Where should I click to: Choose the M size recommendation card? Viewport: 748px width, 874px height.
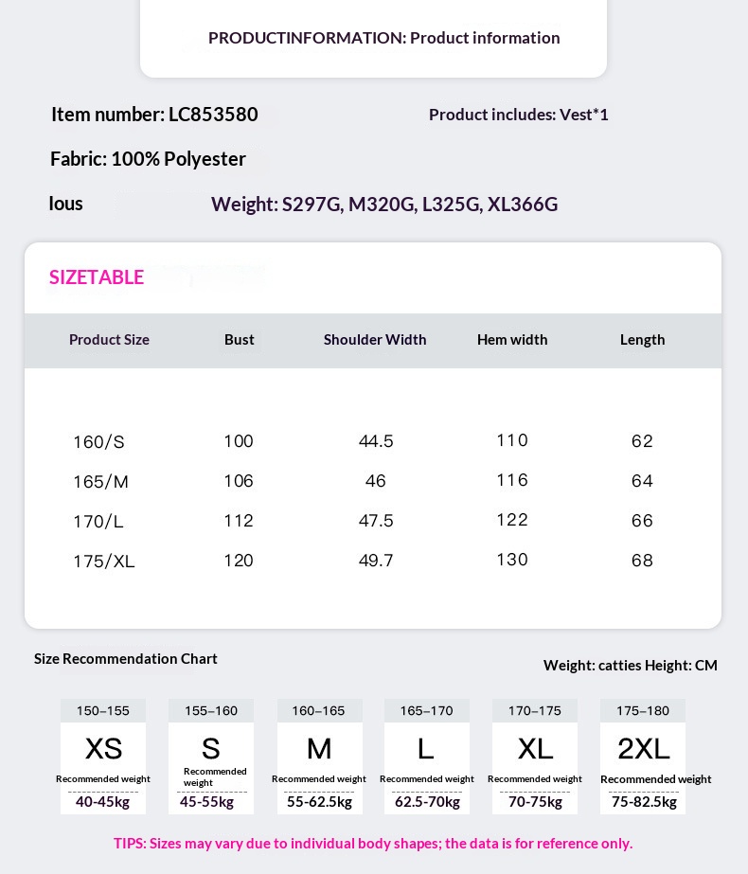click(320, 757)
